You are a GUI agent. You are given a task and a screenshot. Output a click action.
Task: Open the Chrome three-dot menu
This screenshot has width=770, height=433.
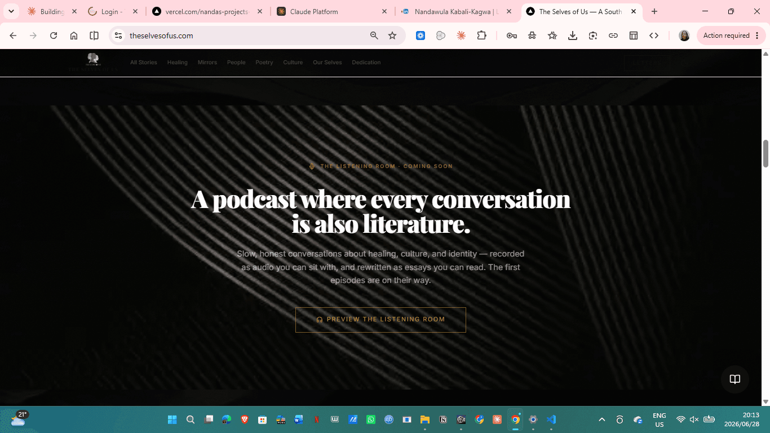[757, 36]
